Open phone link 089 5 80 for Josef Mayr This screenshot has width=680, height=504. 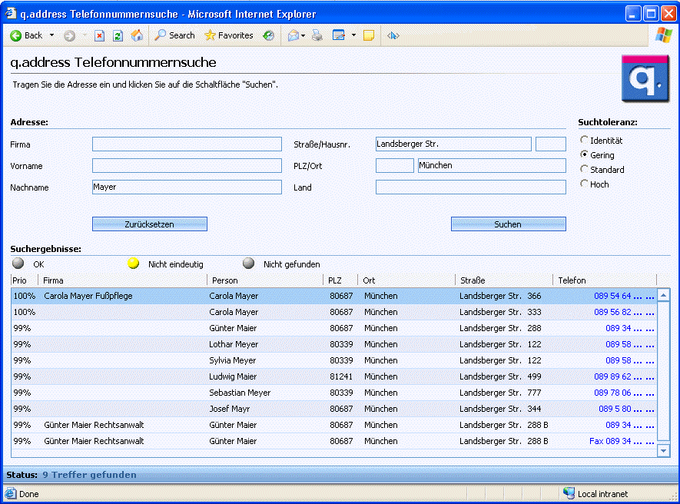click(626, 409)
